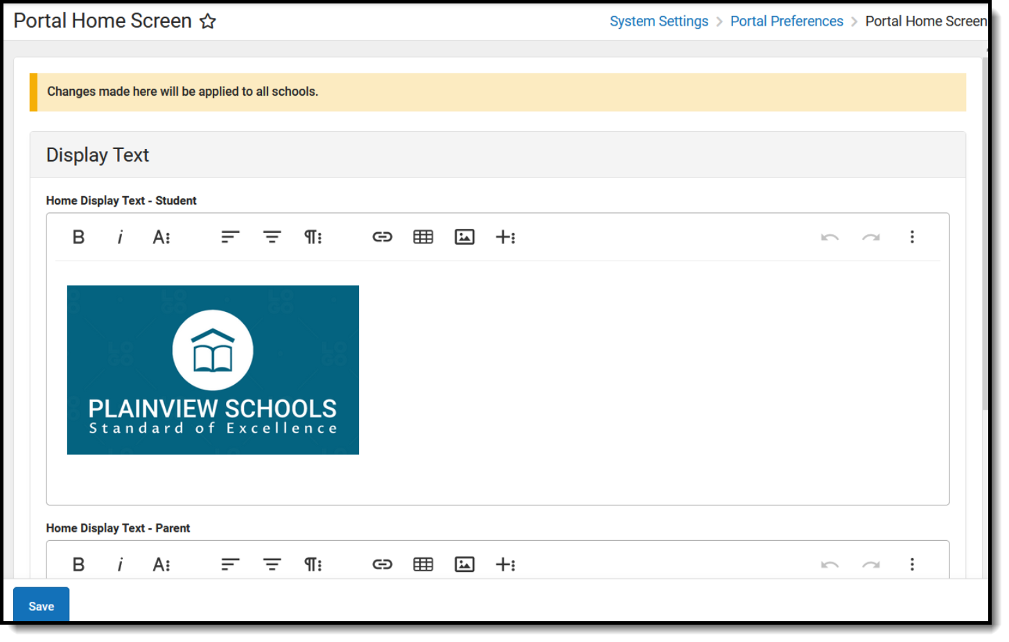Click the 'Home Display Text - Parent' label
Image resolution: width=1009 pixels, height=642 pixels.
coord(118,528)
